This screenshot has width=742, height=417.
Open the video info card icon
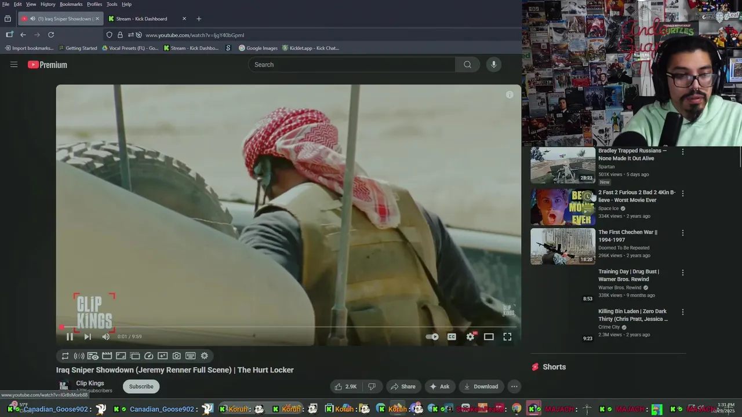pyautogui.click(x=510, y=95)
